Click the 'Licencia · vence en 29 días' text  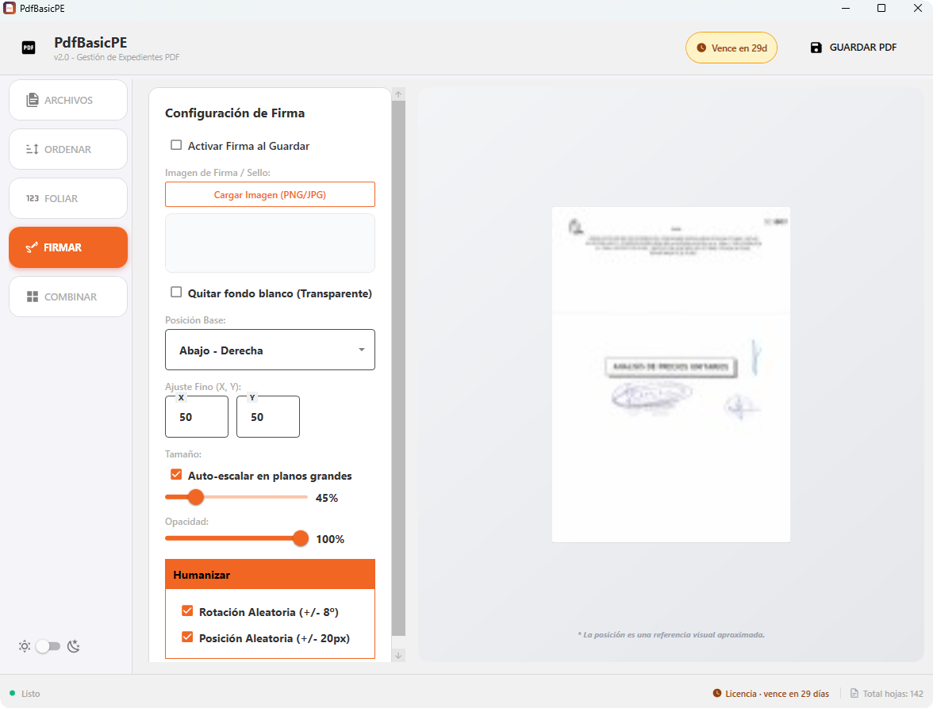(x=777, y=694)
